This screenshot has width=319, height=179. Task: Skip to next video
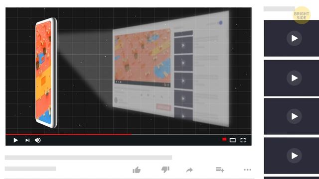coord(27,140)
